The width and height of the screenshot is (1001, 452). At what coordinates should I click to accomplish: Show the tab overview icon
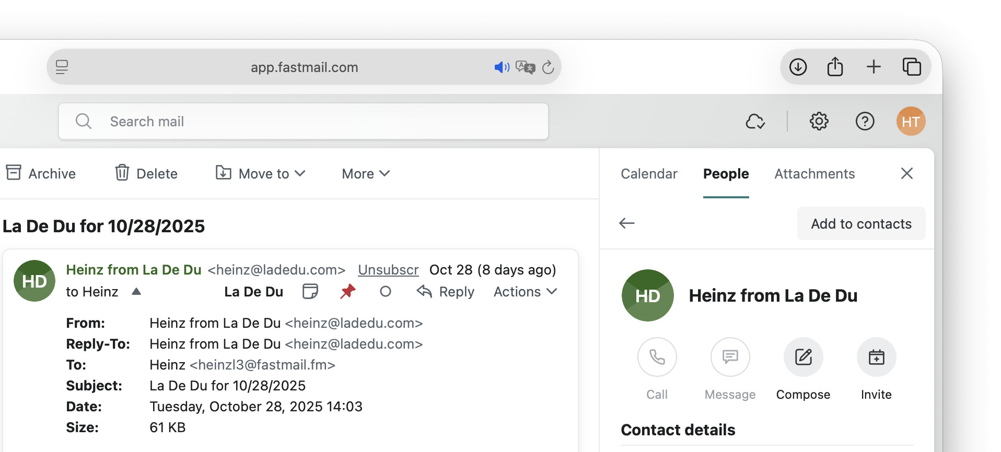(912, 67)
